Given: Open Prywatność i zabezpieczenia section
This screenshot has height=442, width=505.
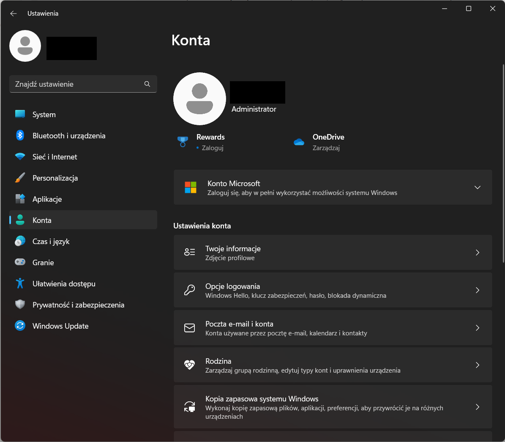Looking at the screenshot, I should 78,305.
